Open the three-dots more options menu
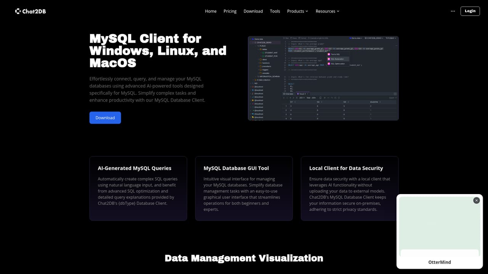The height and width of the screenshot is (274, 488). pyautogui.click(x=453, y=11)
